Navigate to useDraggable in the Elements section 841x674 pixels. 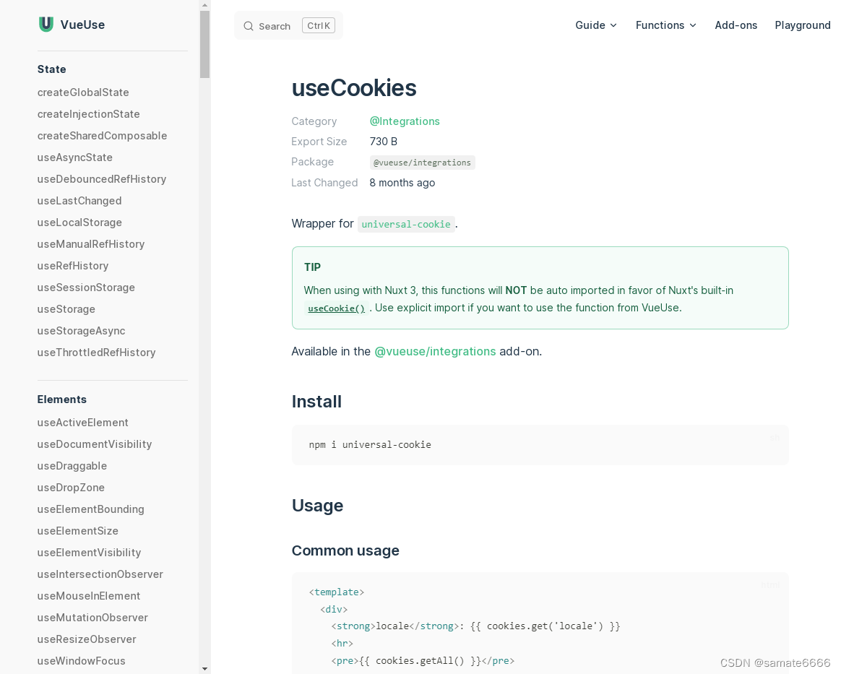pyautogui.click(x=72, y=465)
